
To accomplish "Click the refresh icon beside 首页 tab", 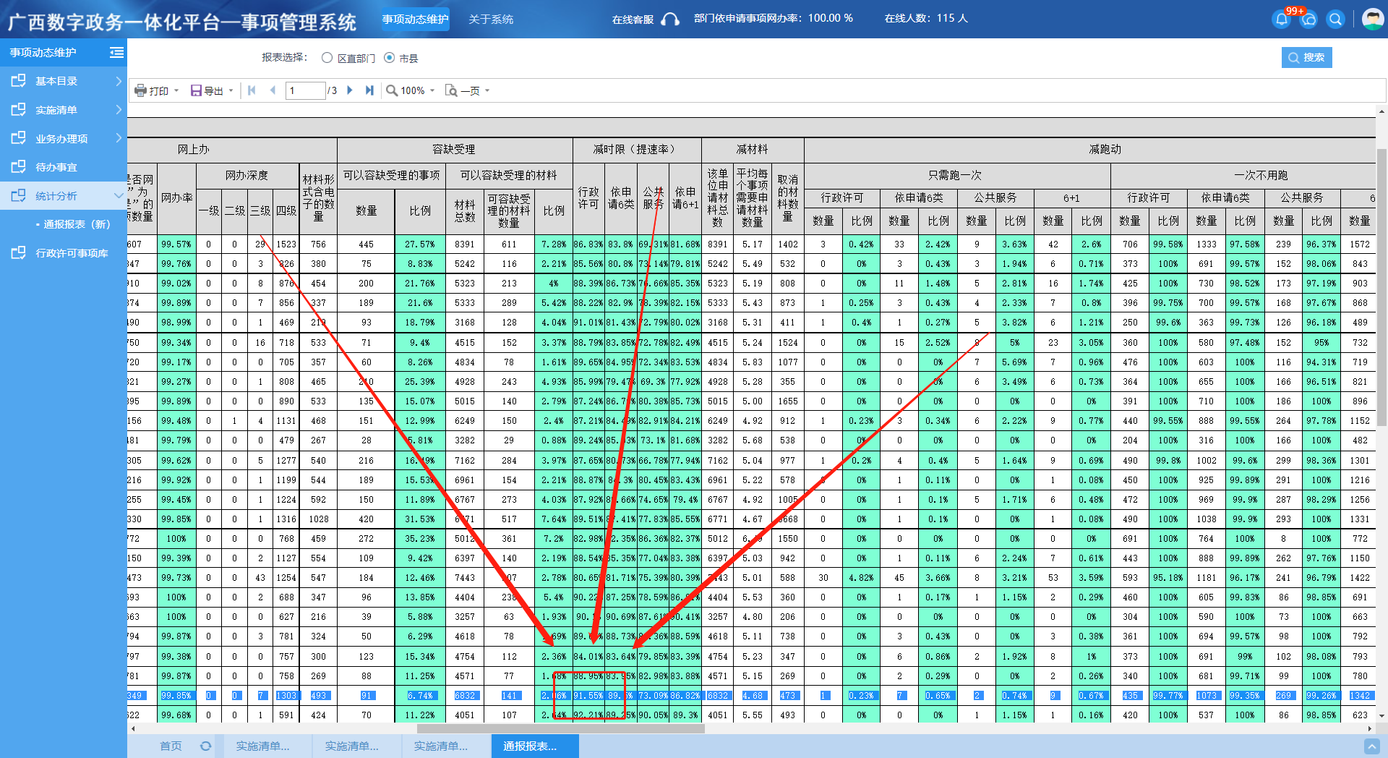I will pyautogui.click(x=206, y=746).
